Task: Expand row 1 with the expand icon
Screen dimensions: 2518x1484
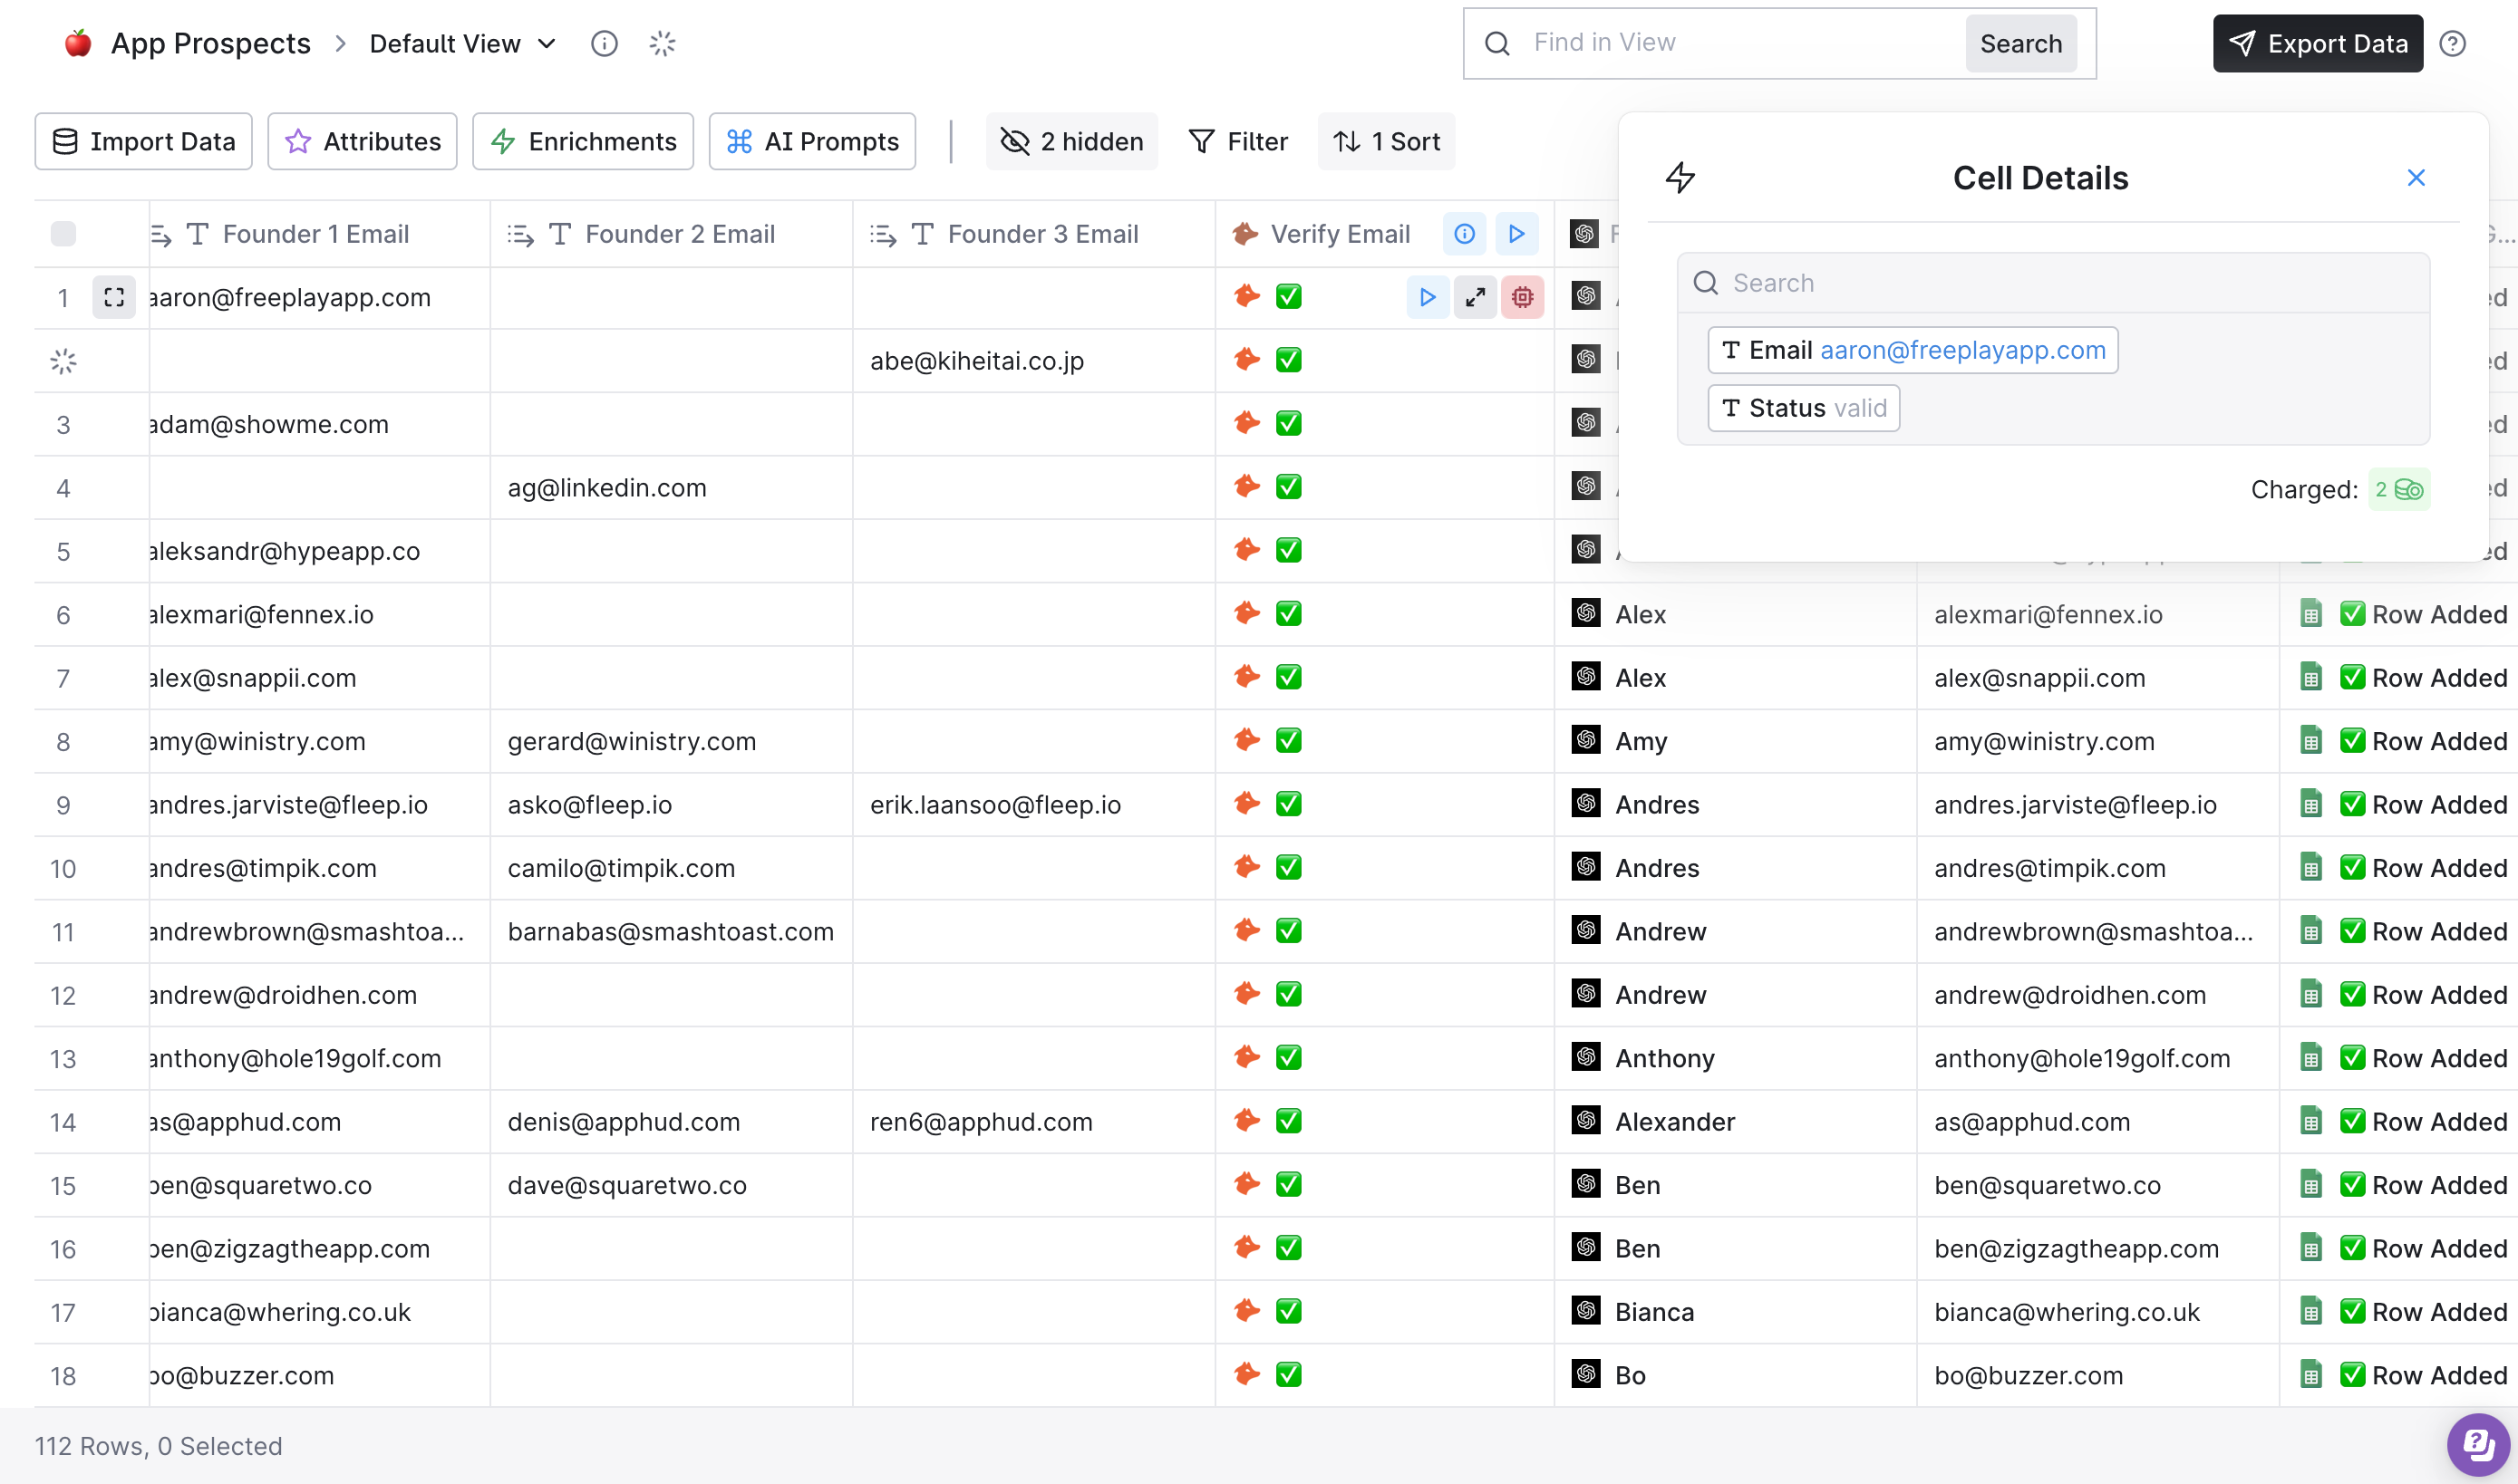Action: 114,297
